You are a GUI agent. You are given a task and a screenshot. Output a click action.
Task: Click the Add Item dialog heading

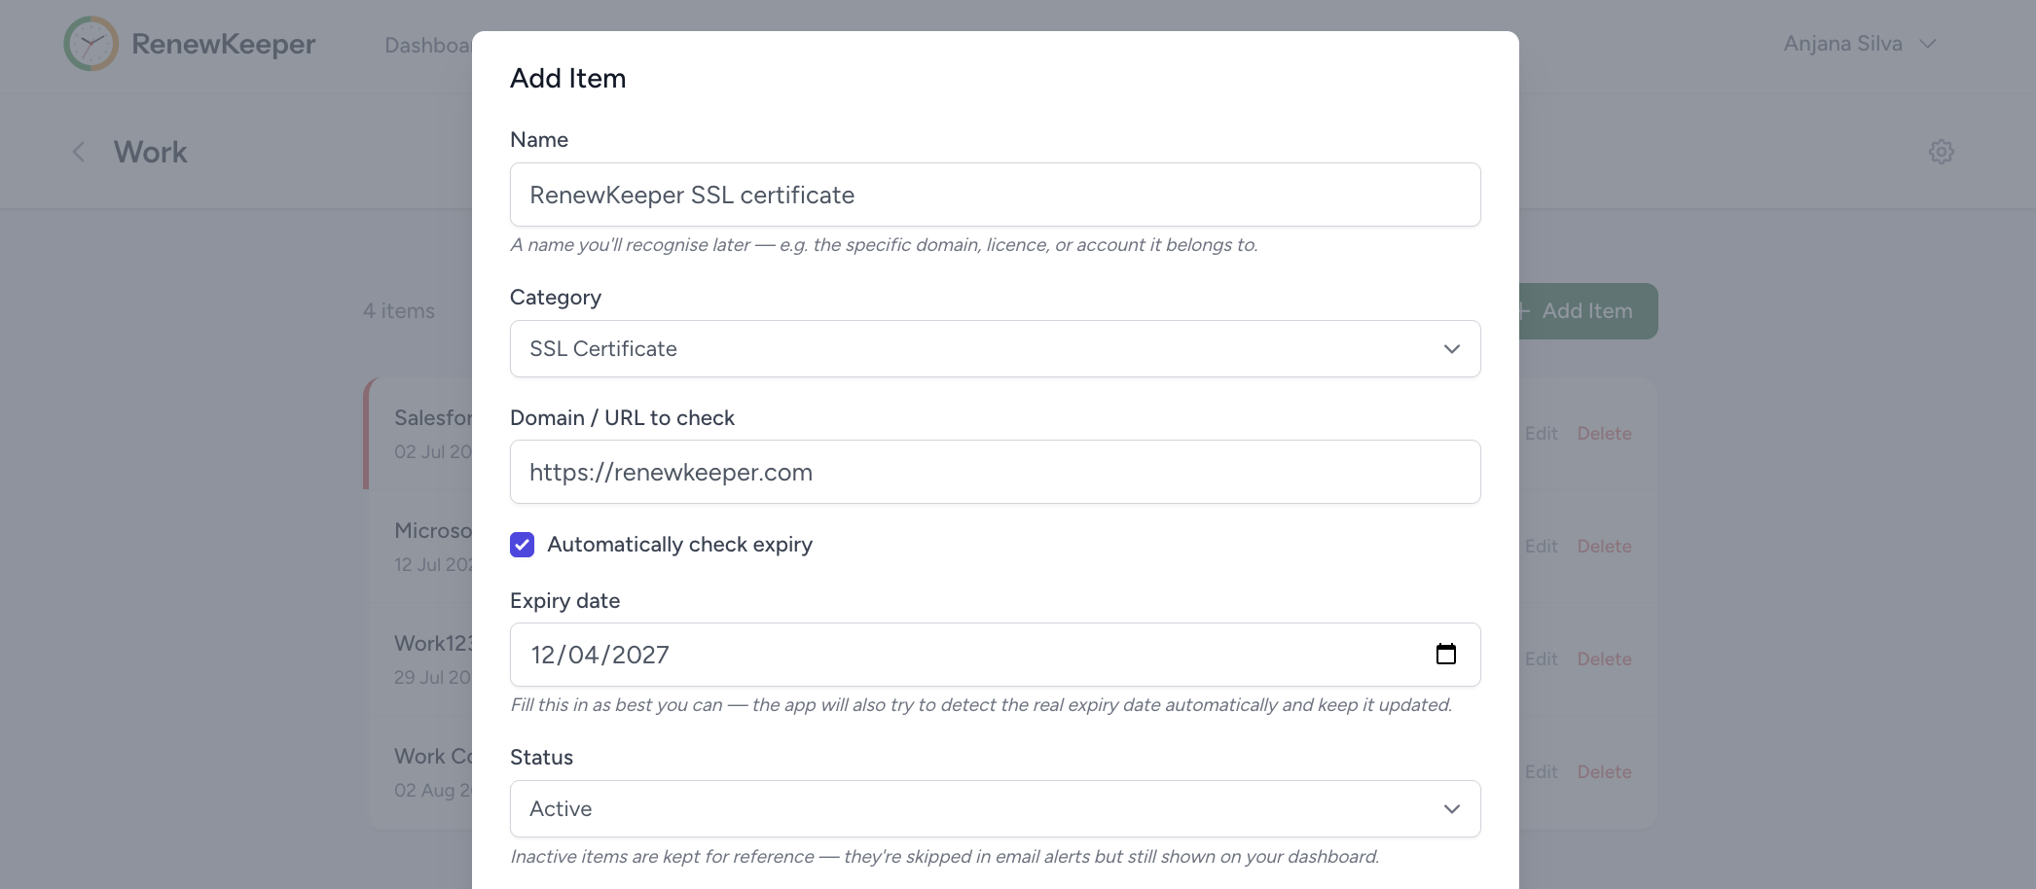tap(567, 78)
